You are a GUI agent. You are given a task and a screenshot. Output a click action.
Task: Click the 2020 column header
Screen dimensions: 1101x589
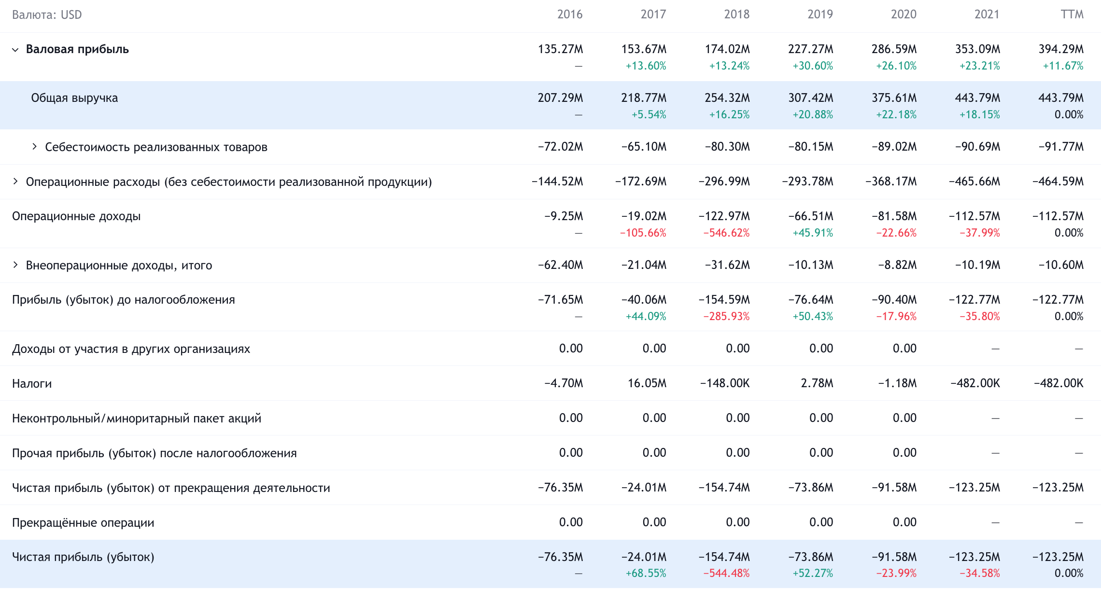(x=903, y=14)
